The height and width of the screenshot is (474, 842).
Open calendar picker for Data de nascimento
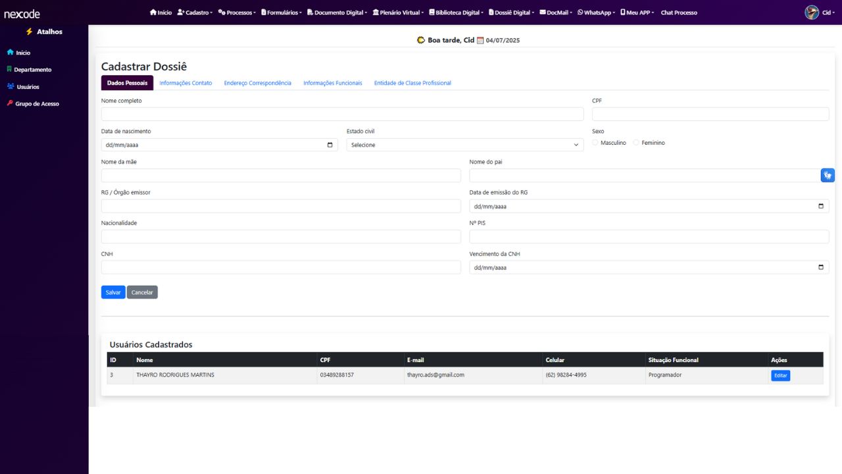point(330,145)
